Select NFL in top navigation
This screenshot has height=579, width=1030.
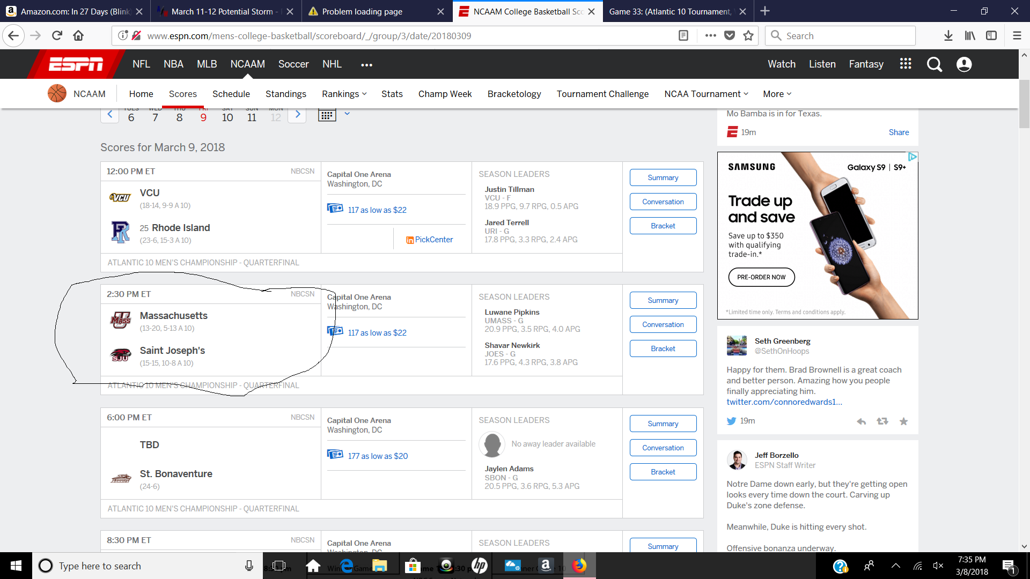[x=141, y=64]
